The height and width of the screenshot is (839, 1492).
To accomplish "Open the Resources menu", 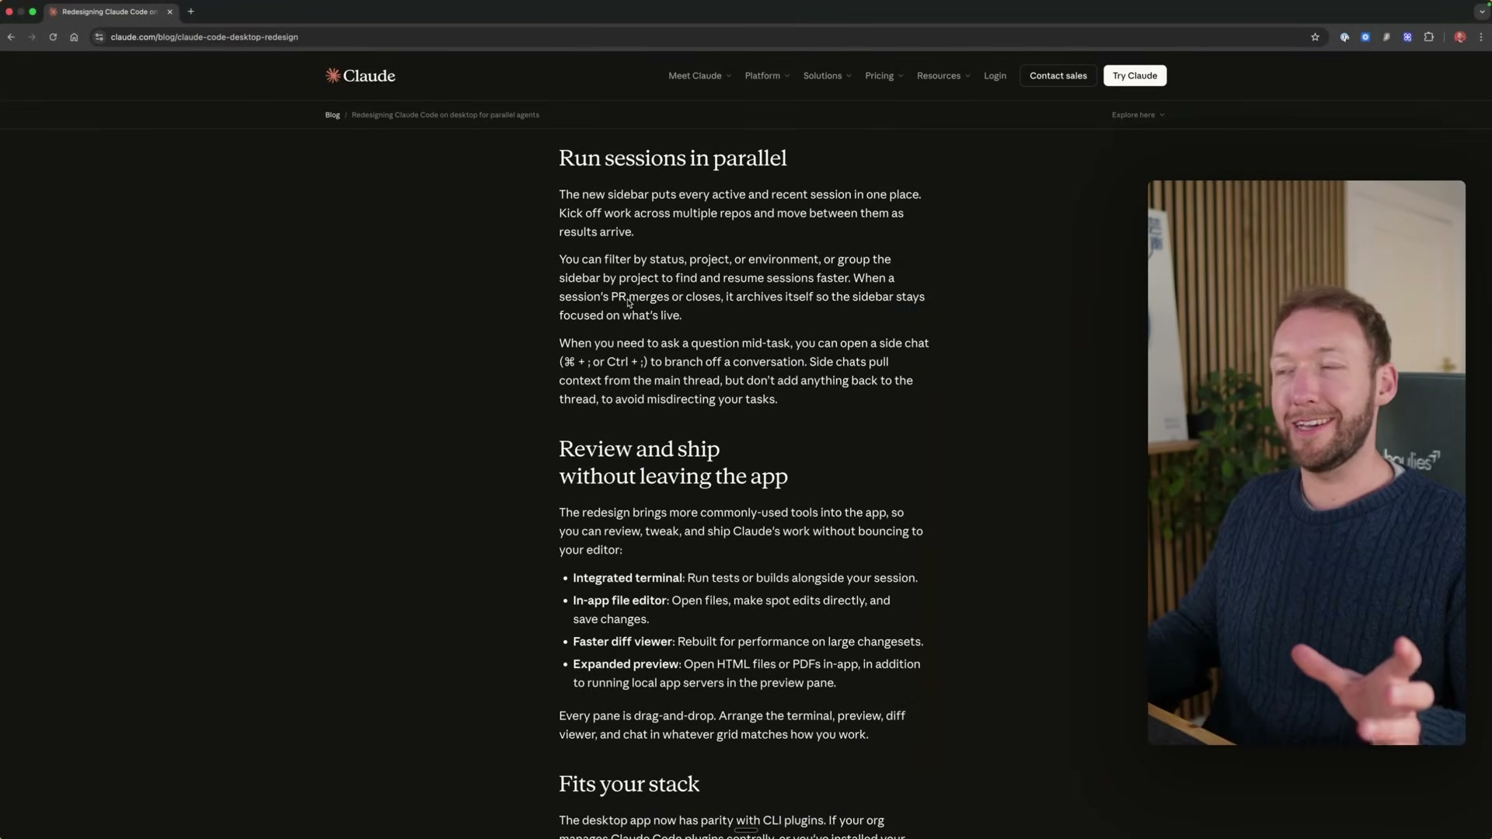I will (943, 75).
